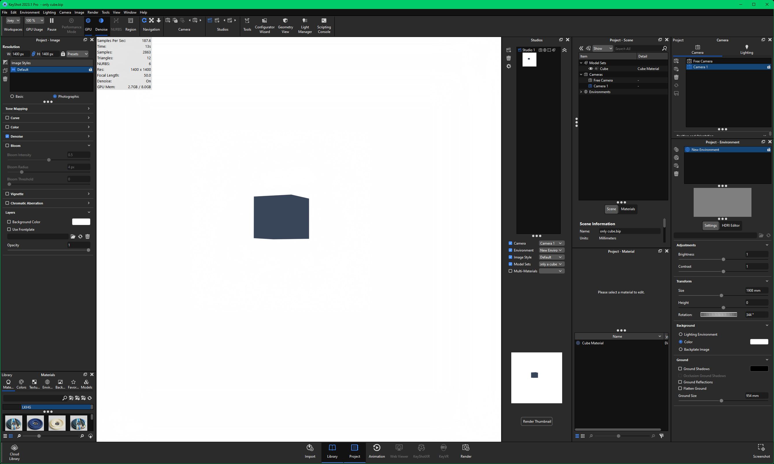Screen dimensions: 774x464
Task: Click the Brightness slider handle
Action: [723, 260]
